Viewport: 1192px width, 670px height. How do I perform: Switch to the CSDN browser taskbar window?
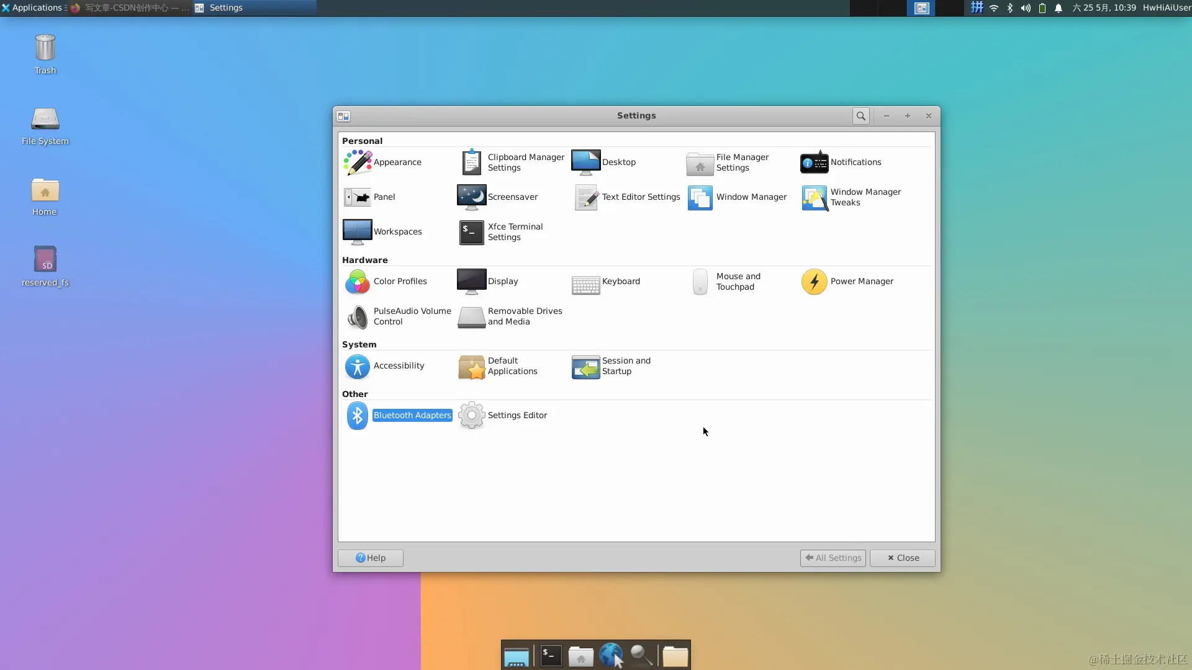point(130,7)
